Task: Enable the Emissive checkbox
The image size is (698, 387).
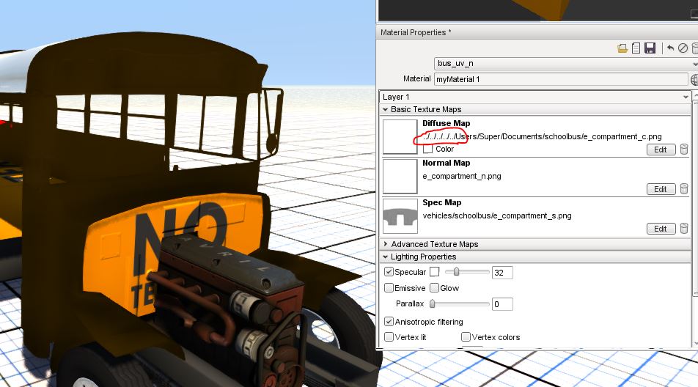Action: click(389, 288)
